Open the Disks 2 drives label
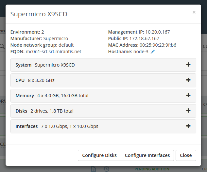The image size is (207, 172). click(44, 111)
